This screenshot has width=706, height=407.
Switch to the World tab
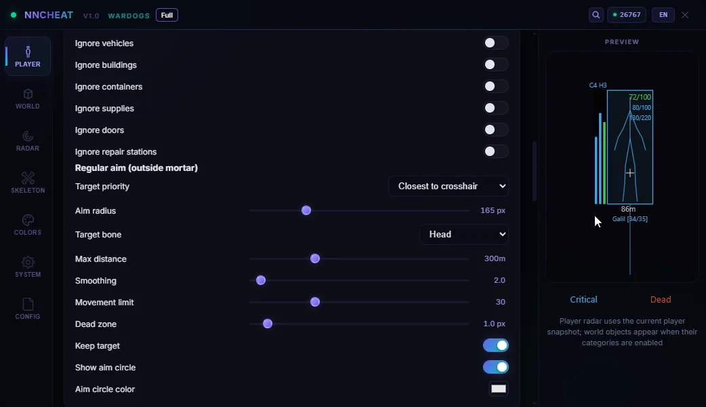click(28, 99)
